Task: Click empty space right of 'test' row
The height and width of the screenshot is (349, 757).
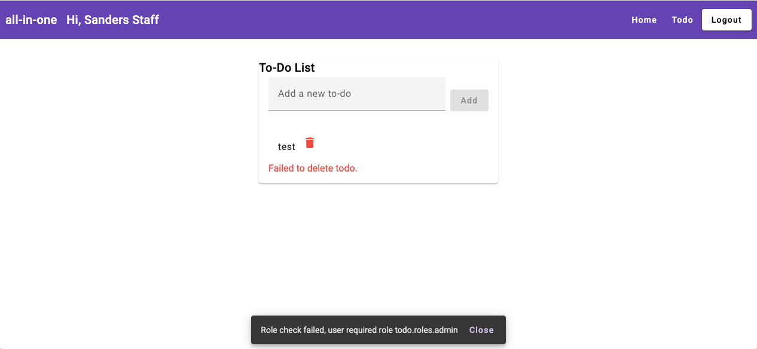Action: [x=407, y=145]
